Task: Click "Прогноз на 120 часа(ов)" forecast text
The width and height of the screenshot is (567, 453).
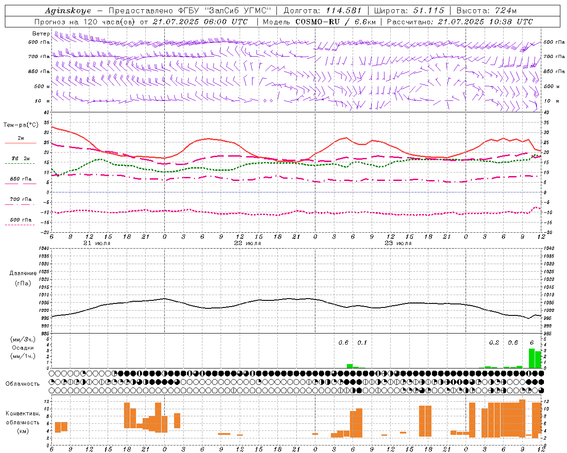Action: click(85, 22)
